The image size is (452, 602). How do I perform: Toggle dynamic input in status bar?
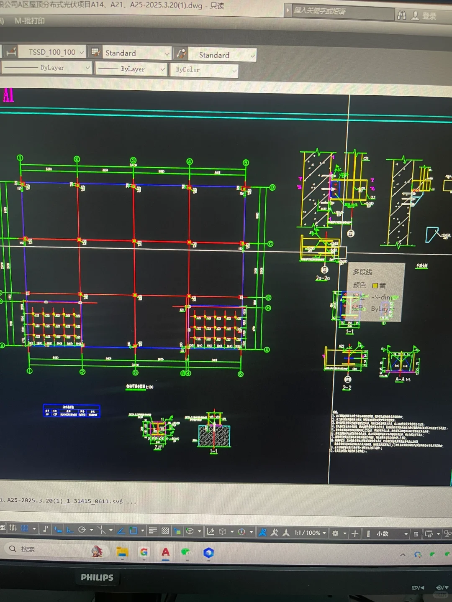[x=58, y=529]
